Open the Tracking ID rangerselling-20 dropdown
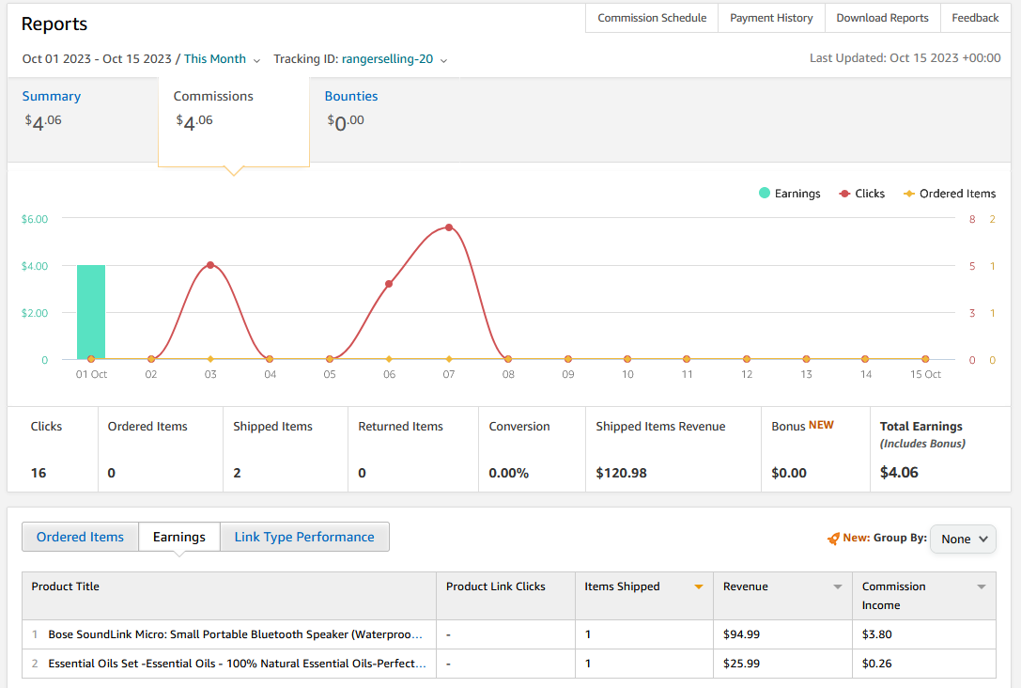1021x688 pixels. [x=394, y=59]
